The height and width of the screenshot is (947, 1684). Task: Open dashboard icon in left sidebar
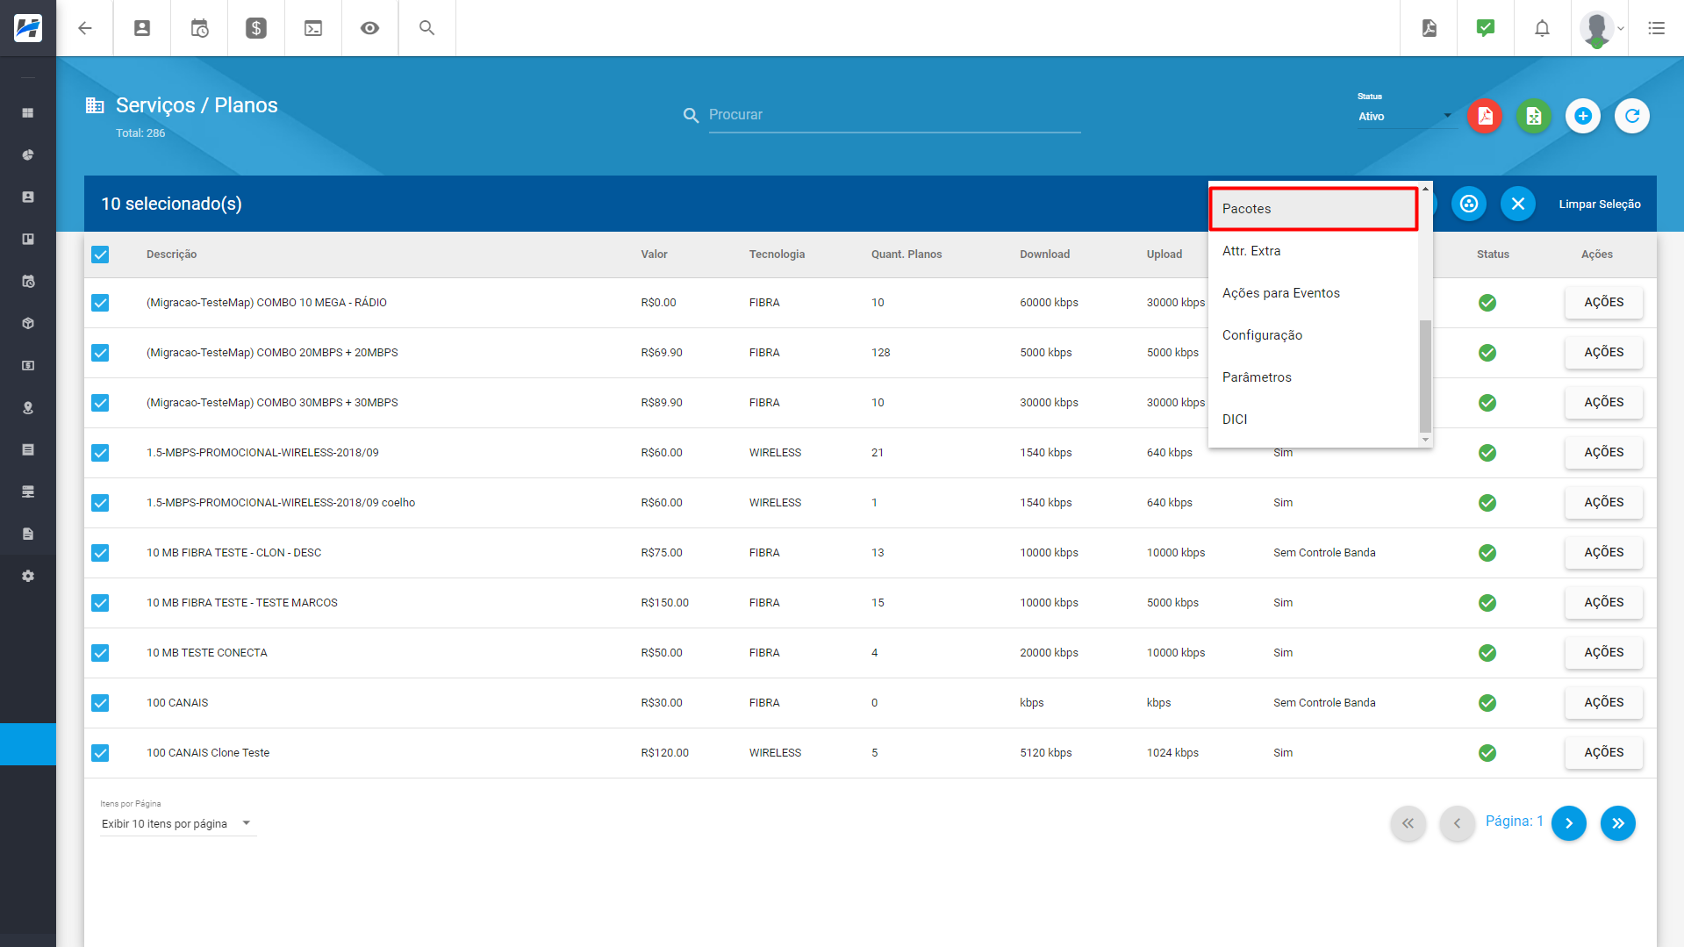tap(28, 113)
